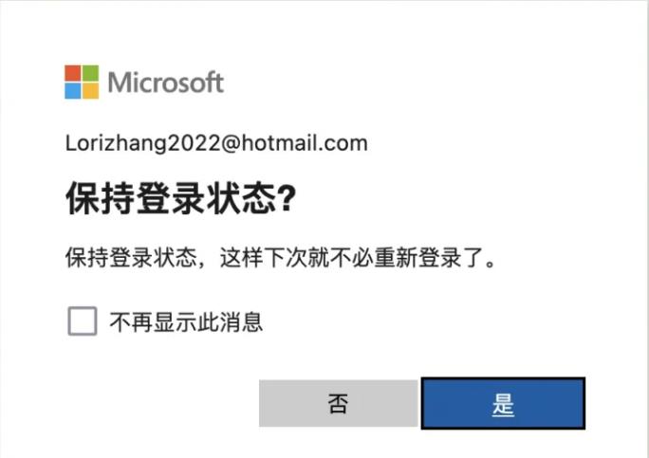Confirm with the blue 是 button
This screenshot has width=649, height=458.
503,403
